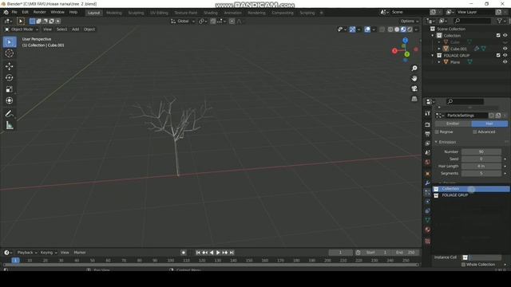Jump to the timeline start frame button
511x287 pixels.
click(198, 253)
